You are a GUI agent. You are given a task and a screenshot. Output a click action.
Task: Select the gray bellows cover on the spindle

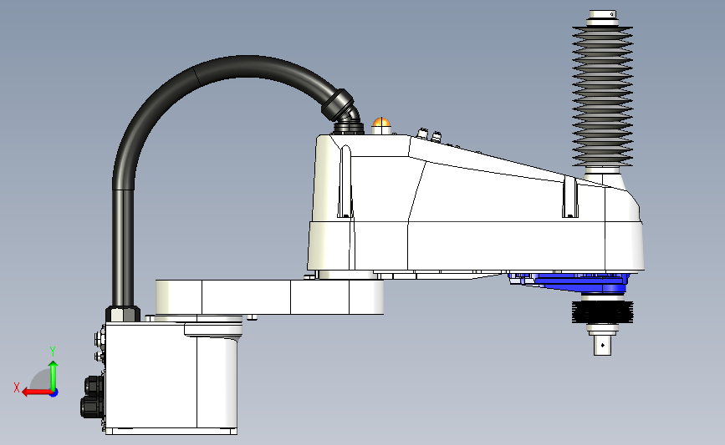coord(602,95)
